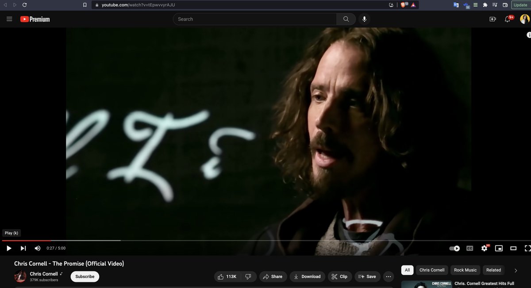This screenshot has height=288, width=531.
Task: Open the YouTube hamburger guide menu
Action: pyautogui.click(x=9, y=19)
